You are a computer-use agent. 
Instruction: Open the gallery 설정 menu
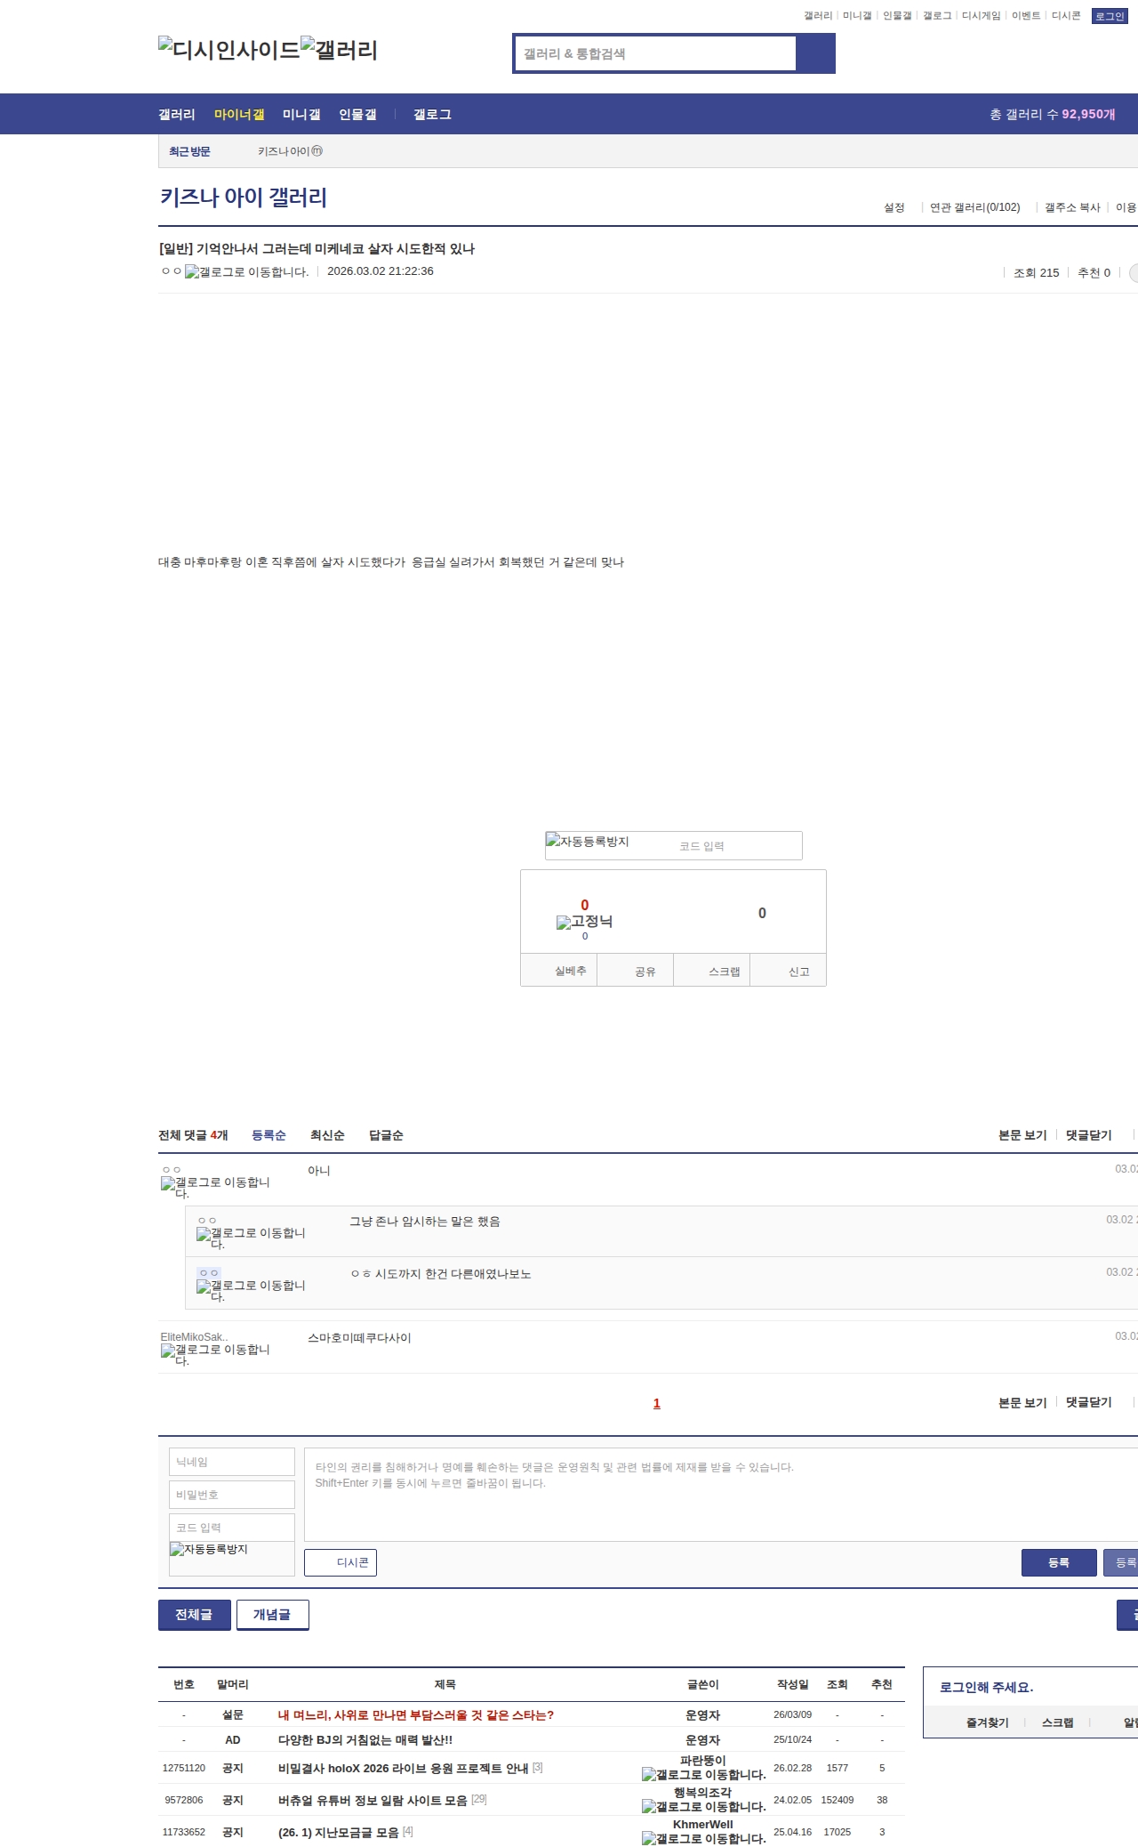click(x=894, y=207)
